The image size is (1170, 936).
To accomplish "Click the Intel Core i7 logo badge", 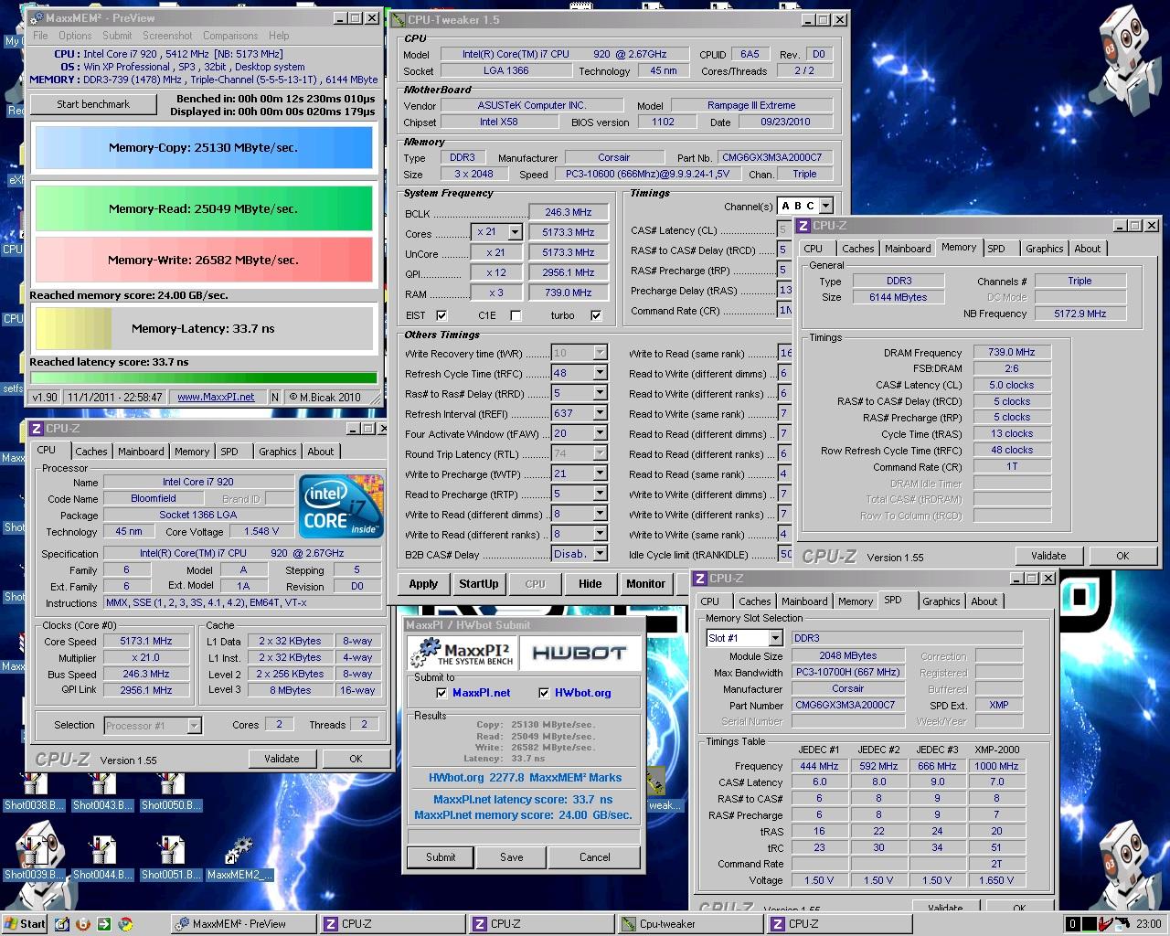I will [x=343, y=506].
